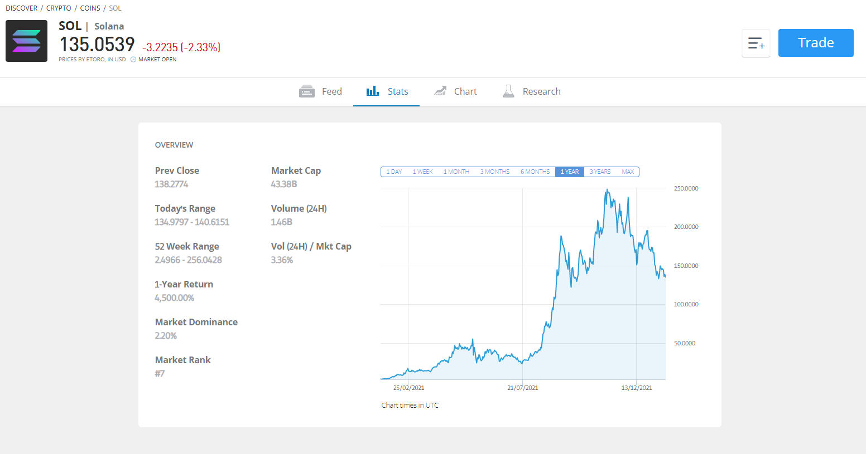Click the Stats bar chart icon
Screen dimensions: 866x454
[373, 91]
